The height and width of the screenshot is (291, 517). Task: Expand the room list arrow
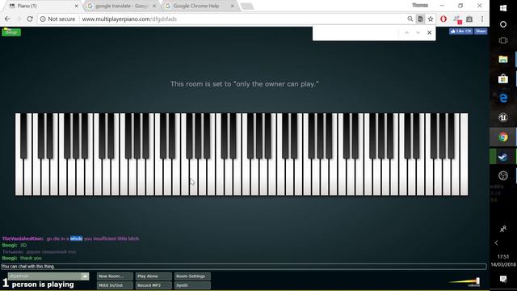[85, 276]
